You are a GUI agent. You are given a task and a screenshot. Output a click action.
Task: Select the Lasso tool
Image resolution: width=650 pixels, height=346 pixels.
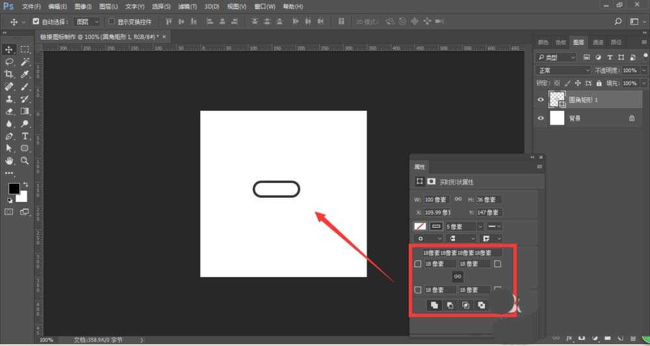pyautogui.click(x=10, y=62)
